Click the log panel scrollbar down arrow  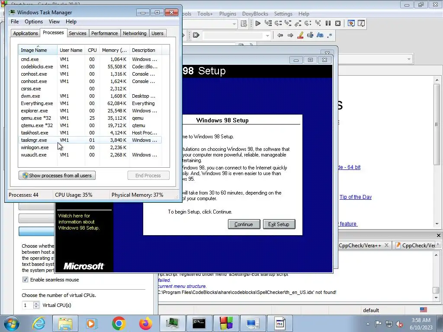[x=436, y=298]
